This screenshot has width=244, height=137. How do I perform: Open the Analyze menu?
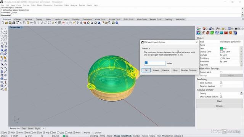click(x=74, y=5)
